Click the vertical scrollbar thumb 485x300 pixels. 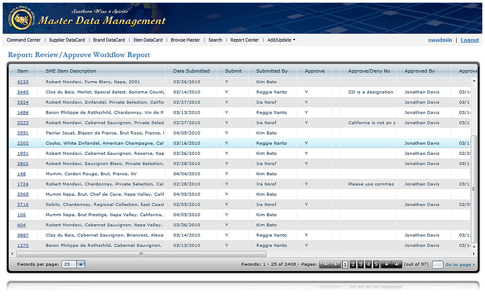[474, 189]
